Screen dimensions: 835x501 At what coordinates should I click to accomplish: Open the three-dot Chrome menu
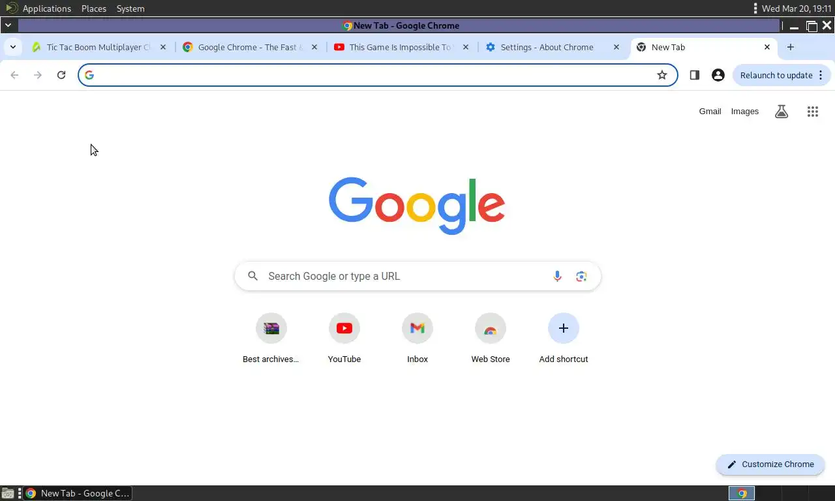pyautogui.click(x=821, y=75)
